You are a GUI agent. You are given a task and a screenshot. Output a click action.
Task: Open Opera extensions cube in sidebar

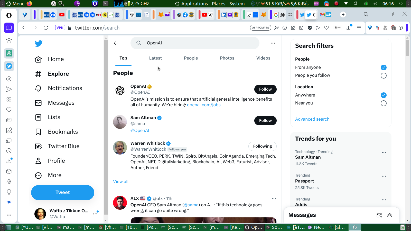(x=9, y=171)
